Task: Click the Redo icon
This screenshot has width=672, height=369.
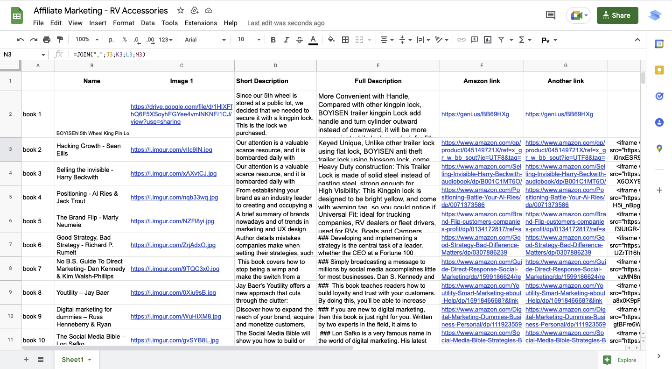Action: click(33, 40)
